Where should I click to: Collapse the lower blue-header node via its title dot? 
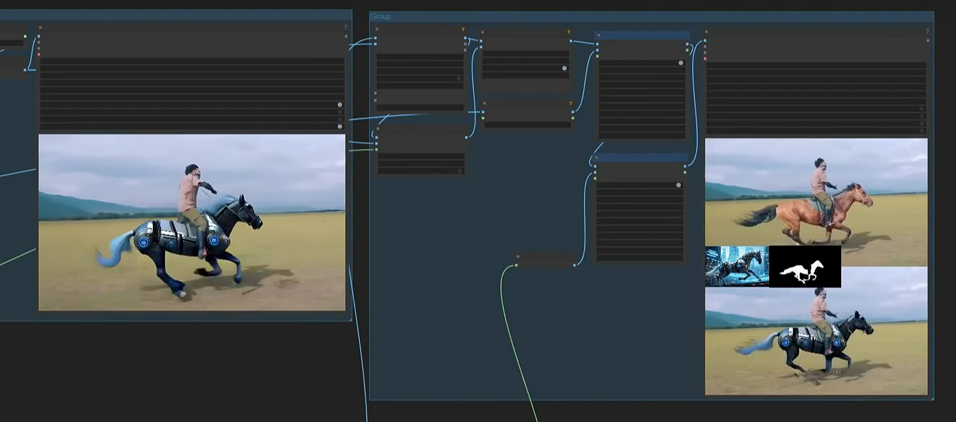[x=597, y=158]
